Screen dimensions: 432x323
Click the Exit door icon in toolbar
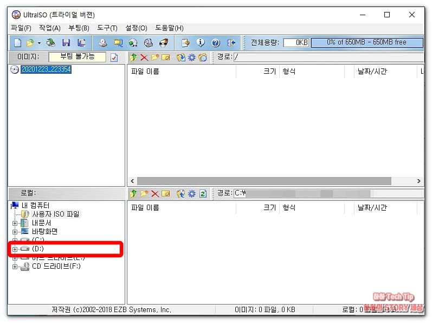coord(231,43)
